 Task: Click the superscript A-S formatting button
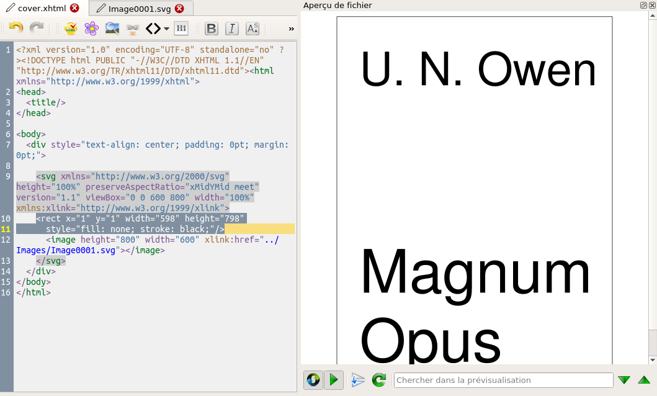coord(253,29)
